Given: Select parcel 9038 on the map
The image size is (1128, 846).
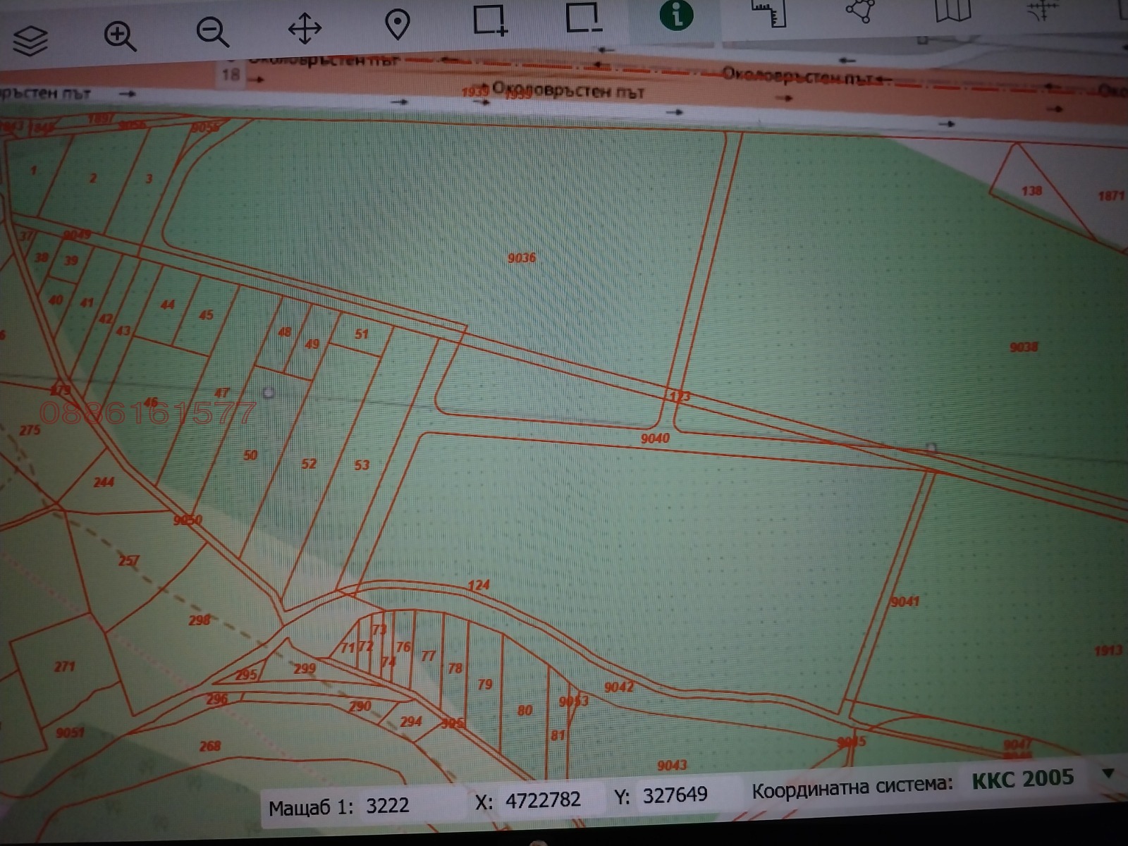Looking at the screenshot, I should pyautogui.click(x=1024, y=347).
